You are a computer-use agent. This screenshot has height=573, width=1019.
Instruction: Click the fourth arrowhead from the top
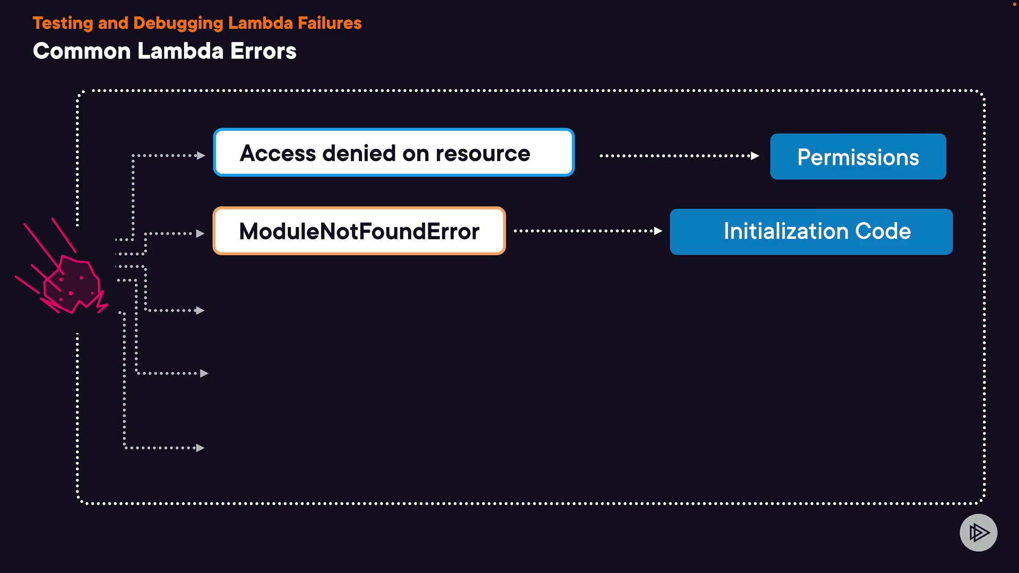pos(204,374)
